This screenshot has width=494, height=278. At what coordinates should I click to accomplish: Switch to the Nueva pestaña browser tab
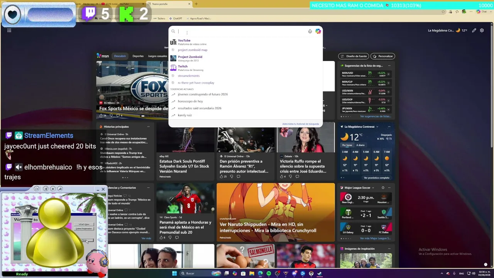click(169, 4)
